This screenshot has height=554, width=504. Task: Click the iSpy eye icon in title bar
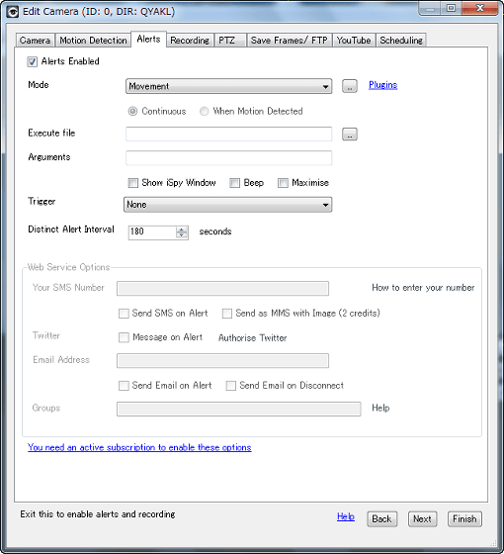pos(13,12)
